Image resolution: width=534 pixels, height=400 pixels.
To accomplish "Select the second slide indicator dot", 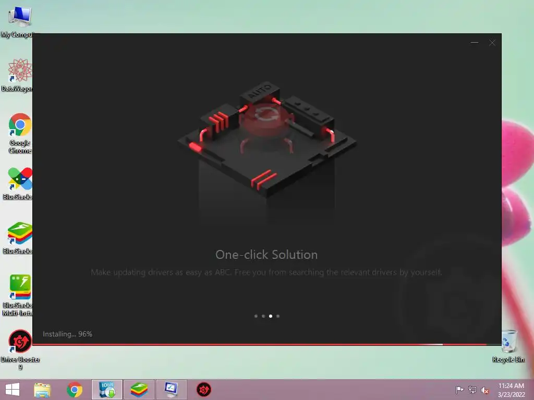I will pos(263,316).
